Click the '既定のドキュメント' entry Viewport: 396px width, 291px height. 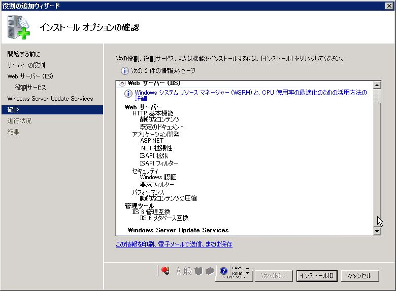[x=161, y=127]
